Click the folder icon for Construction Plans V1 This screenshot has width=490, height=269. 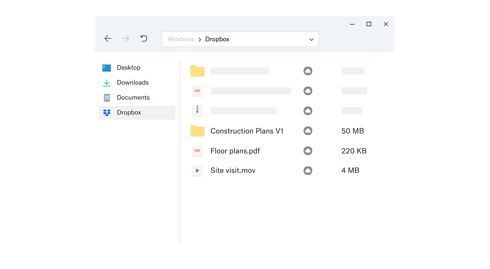(197, 131)
